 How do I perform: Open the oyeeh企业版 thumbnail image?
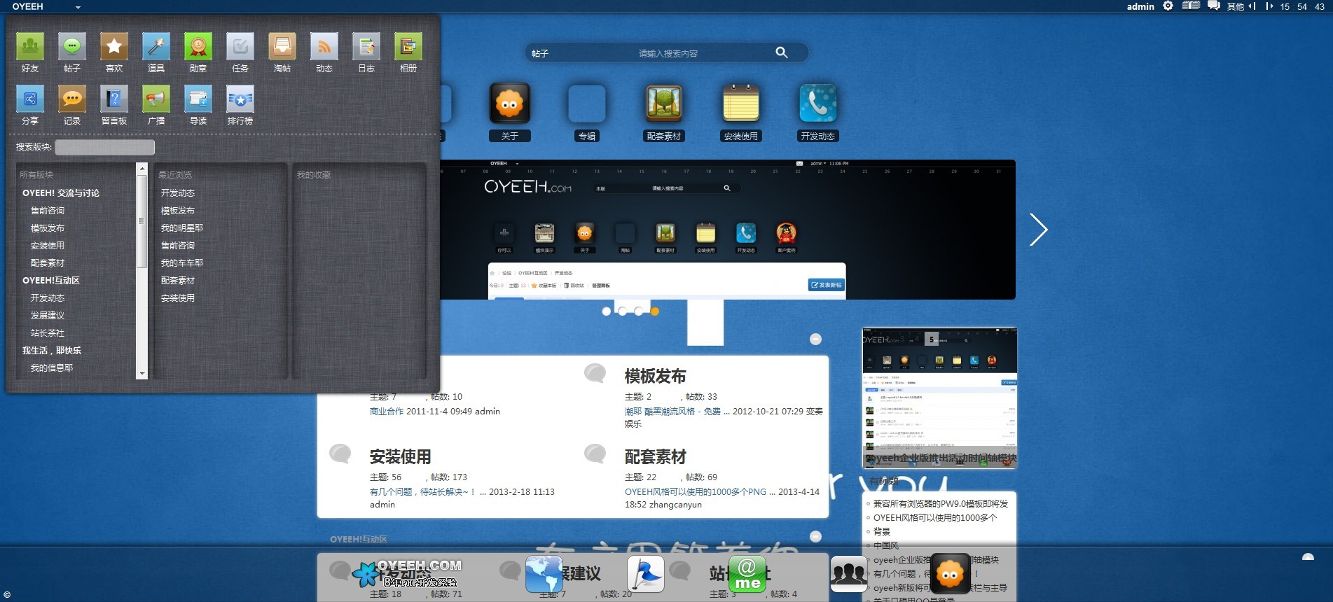[939, 398]
